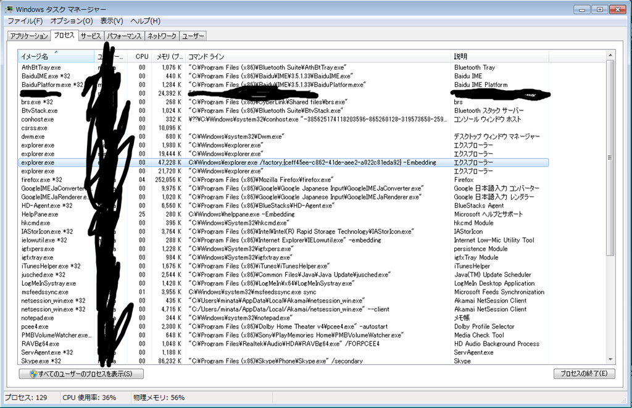Click the scrollbar up arrow
This screenshot has height=408, width=632.
pyautogui.click(x=610, y=55)
